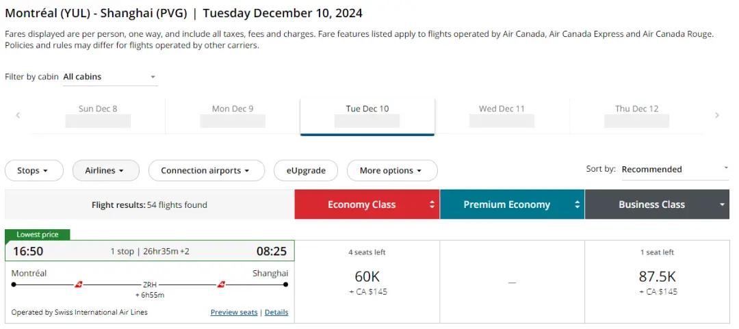Expand the Airlines filter dropdown
The image size is (739, 329).
click(105, 170)
